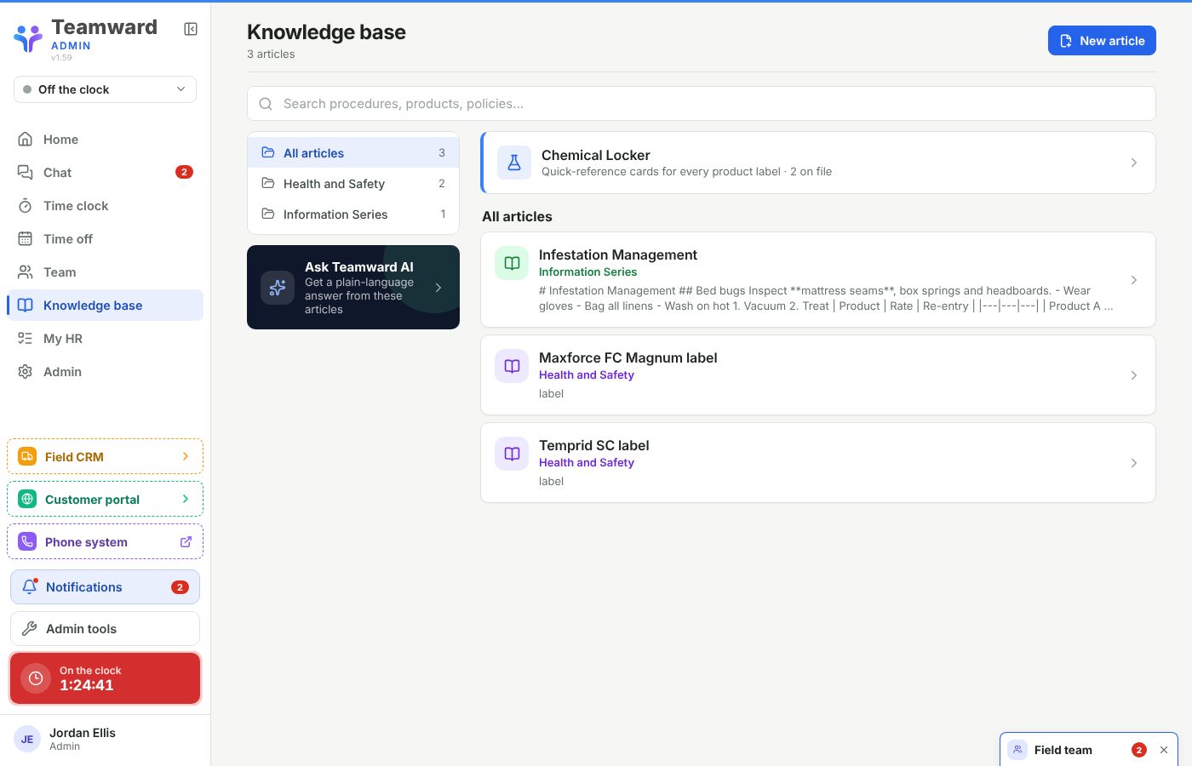This screenshot has height=766, width=1192.
Task: Open Chat in the sidebar
Action: 105,172
